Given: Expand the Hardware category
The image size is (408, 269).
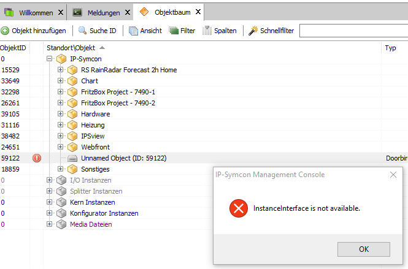Looking at the screenshot, I should [60, 114].
